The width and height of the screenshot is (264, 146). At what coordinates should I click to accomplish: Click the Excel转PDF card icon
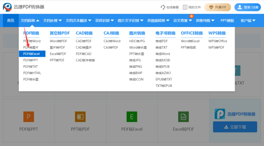point(183,117)
